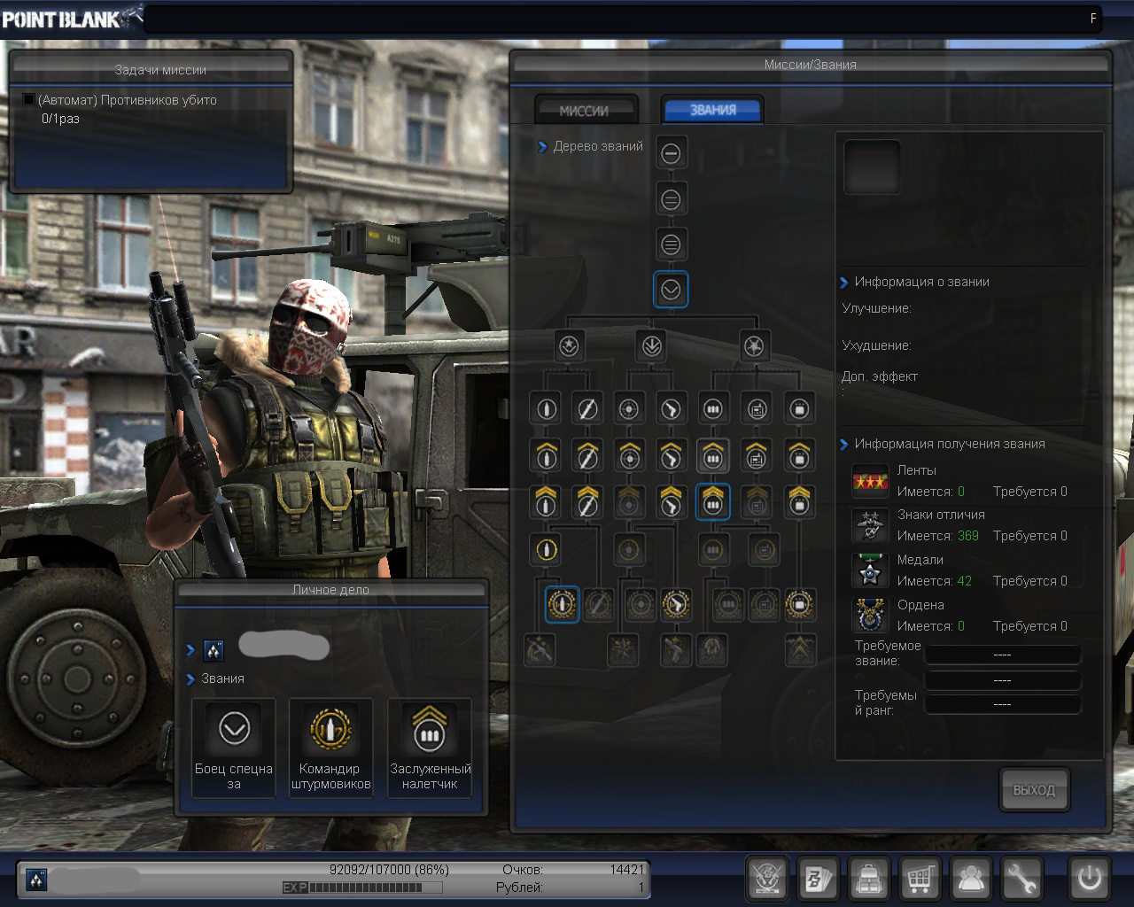Viewport: 1134px width, 907px height.
Task: Open the community friends icon
Action: coord(972,879)
